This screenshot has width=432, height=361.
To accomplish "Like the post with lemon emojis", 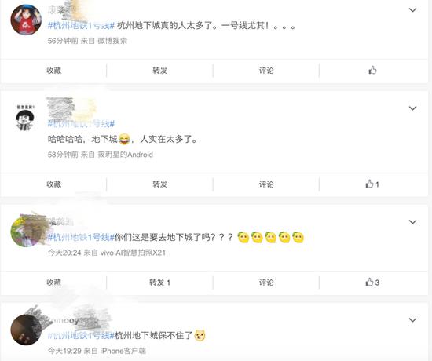I will click(x=372, y=283).
